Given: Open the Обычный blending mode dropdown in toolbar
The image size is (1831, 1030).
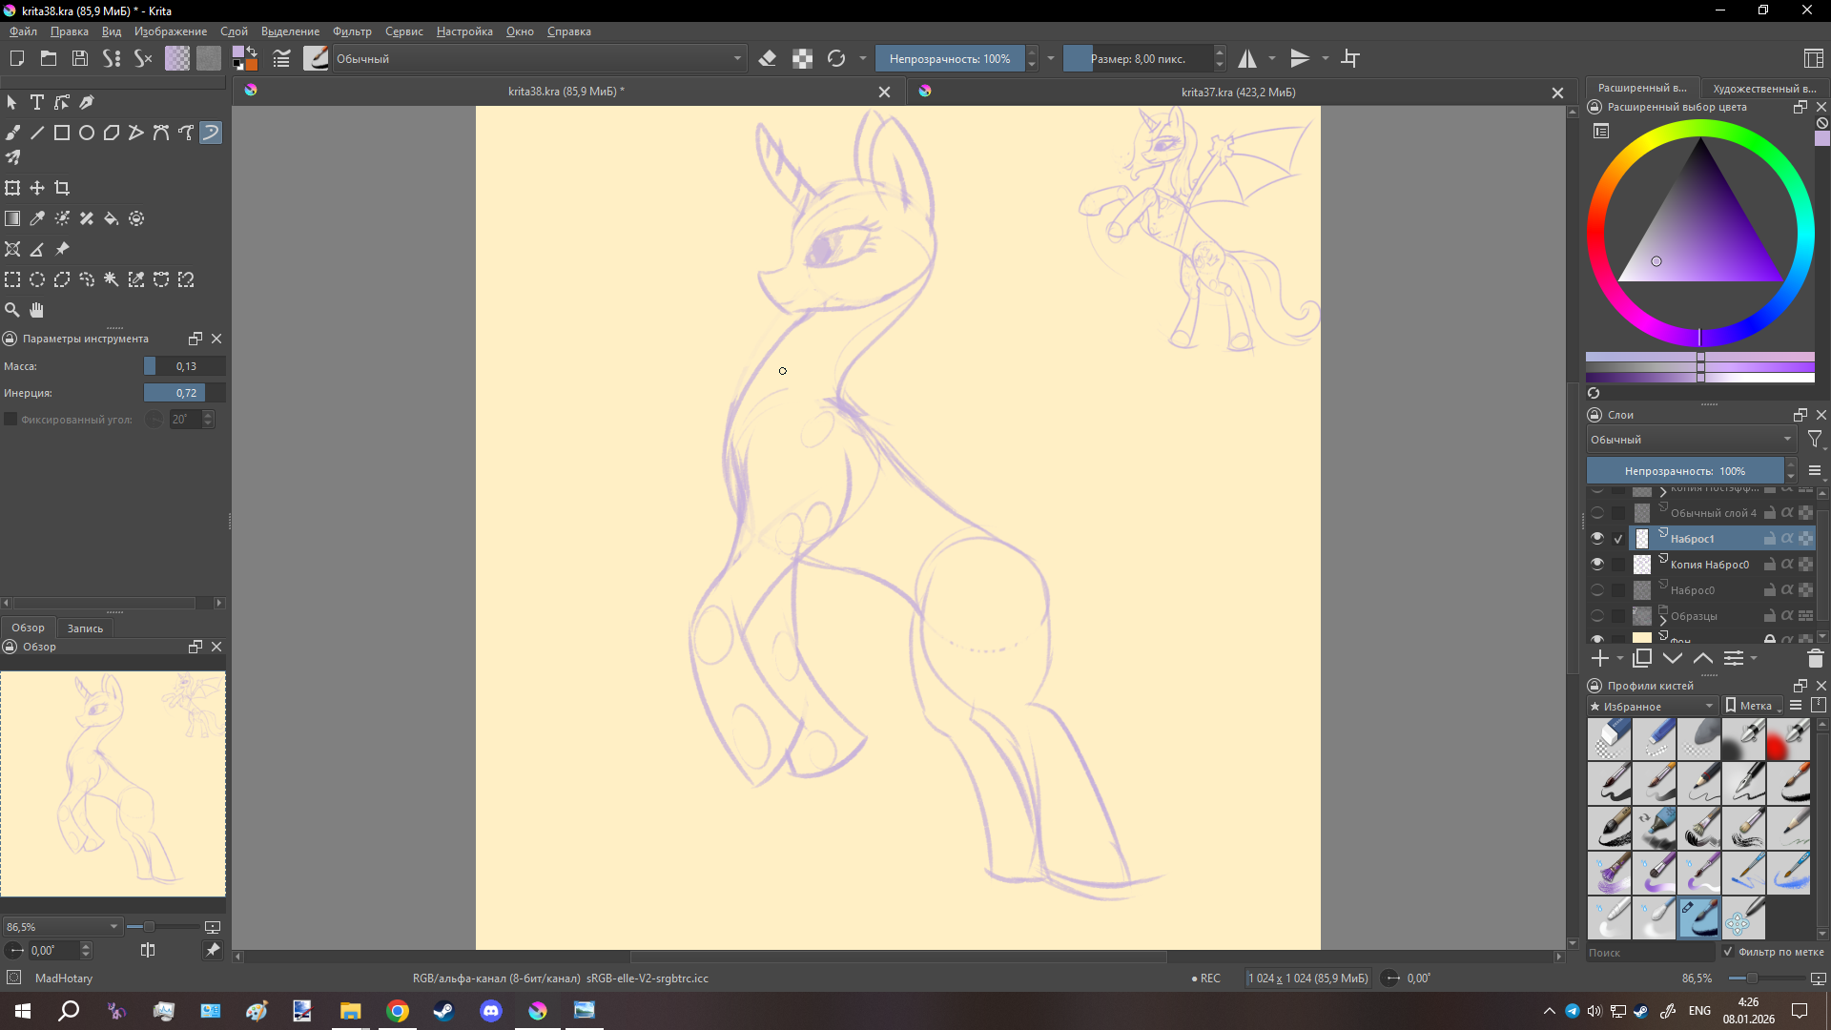Looking at the screenshot, I should point(537,59).
